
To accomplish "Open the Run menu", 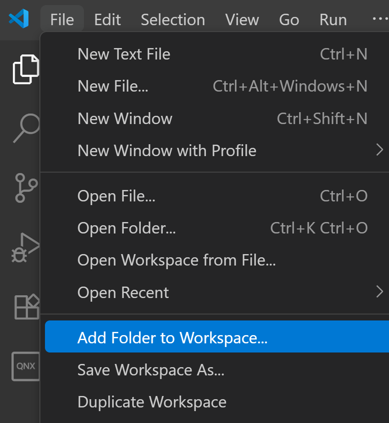I will (x=333, y=20).
